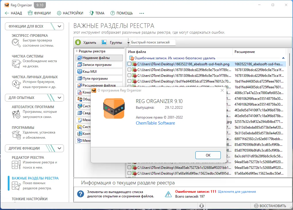
Task: Click the release date 29.12.2022
Action: pos(174,107)
